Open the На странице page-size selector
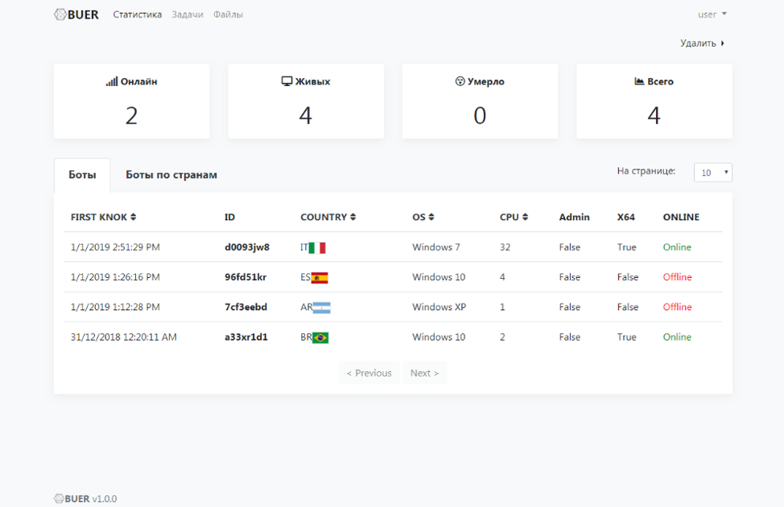 click(713, 173)
